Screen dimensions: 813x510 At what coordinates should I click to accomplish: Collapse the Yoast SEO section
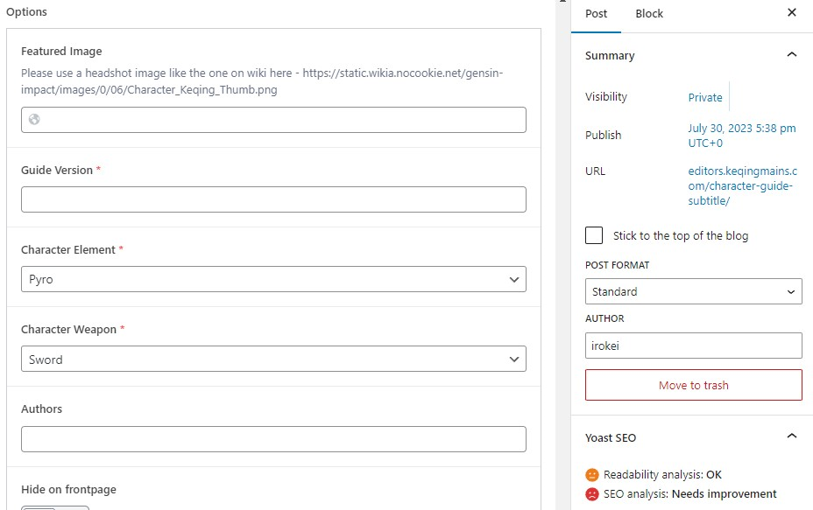(791, 436)
